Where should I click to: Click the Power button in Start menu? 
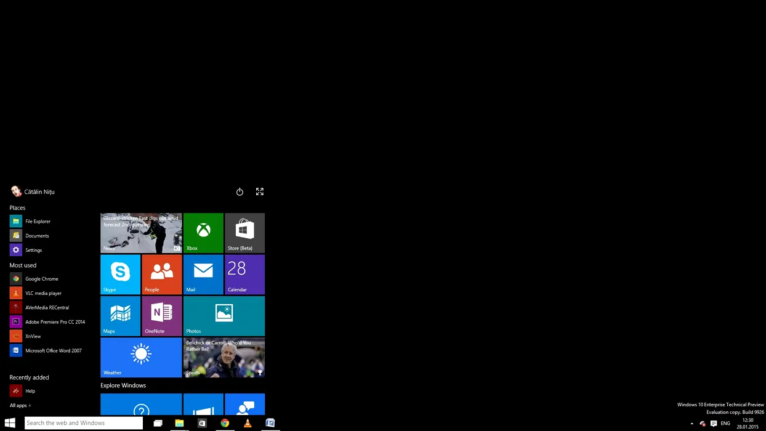pos(240,191)
